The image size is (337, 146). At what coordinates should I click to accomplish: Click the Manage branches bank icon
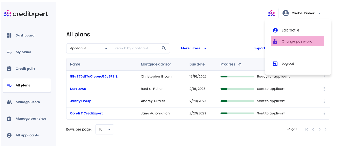pyautogui.click(x=9, y=119)
